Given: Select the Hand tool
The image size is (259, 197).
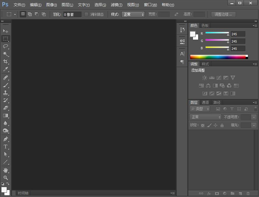Looking at the screenshot, I should click(x=6, y=170).
